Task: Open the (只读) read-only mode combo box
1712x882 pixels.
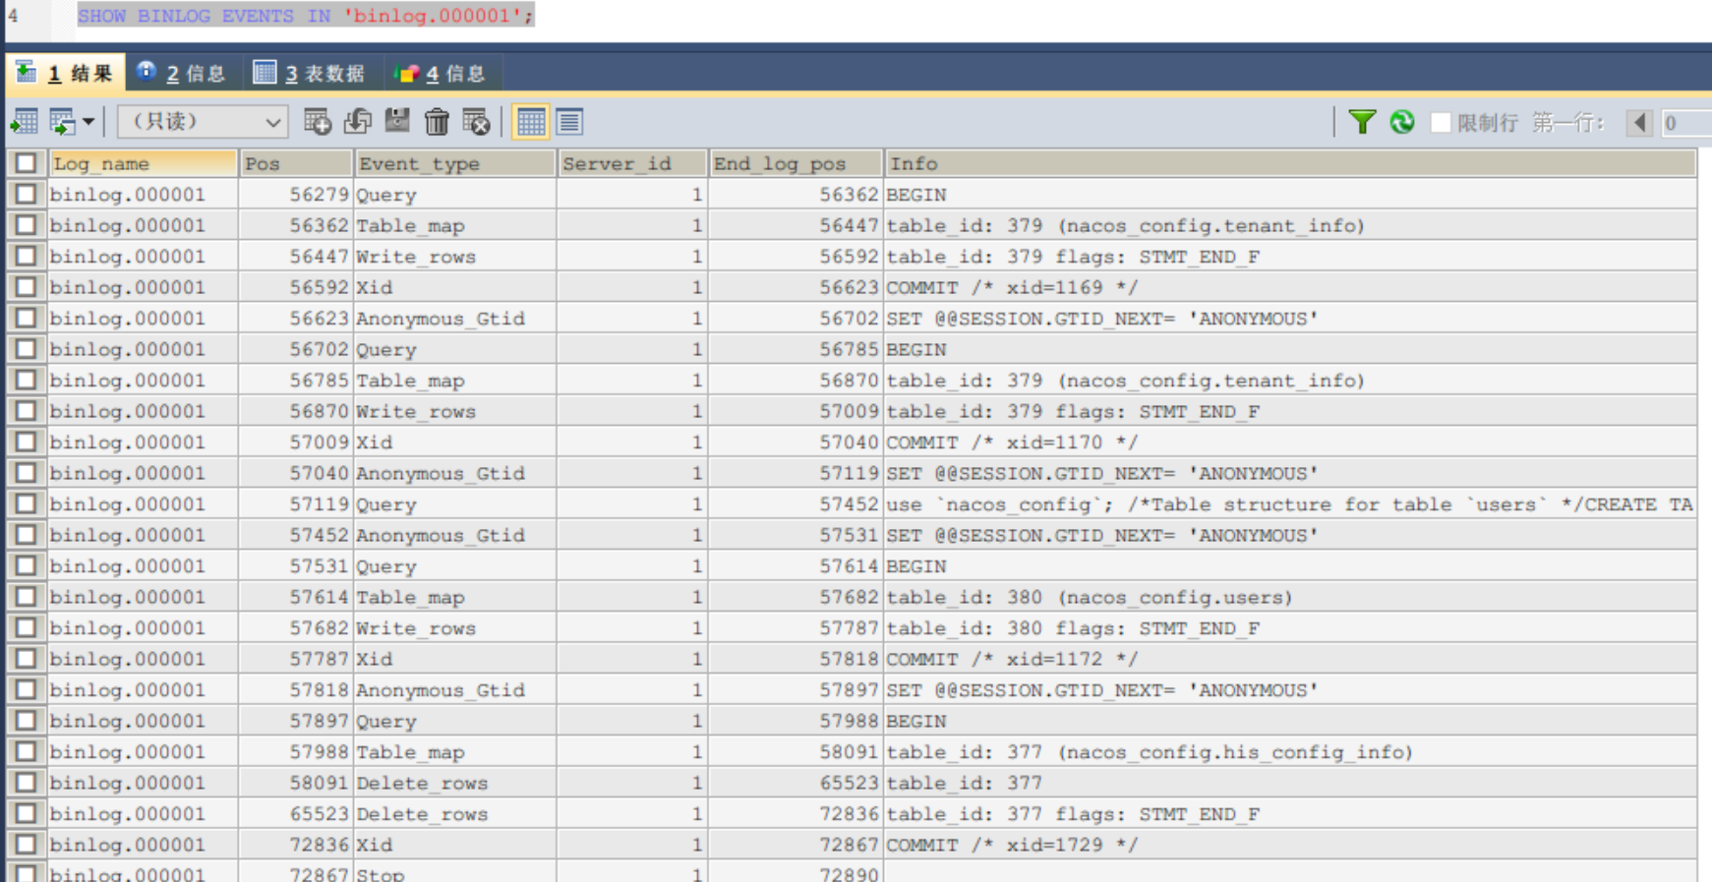Action: tap(203, 122)
